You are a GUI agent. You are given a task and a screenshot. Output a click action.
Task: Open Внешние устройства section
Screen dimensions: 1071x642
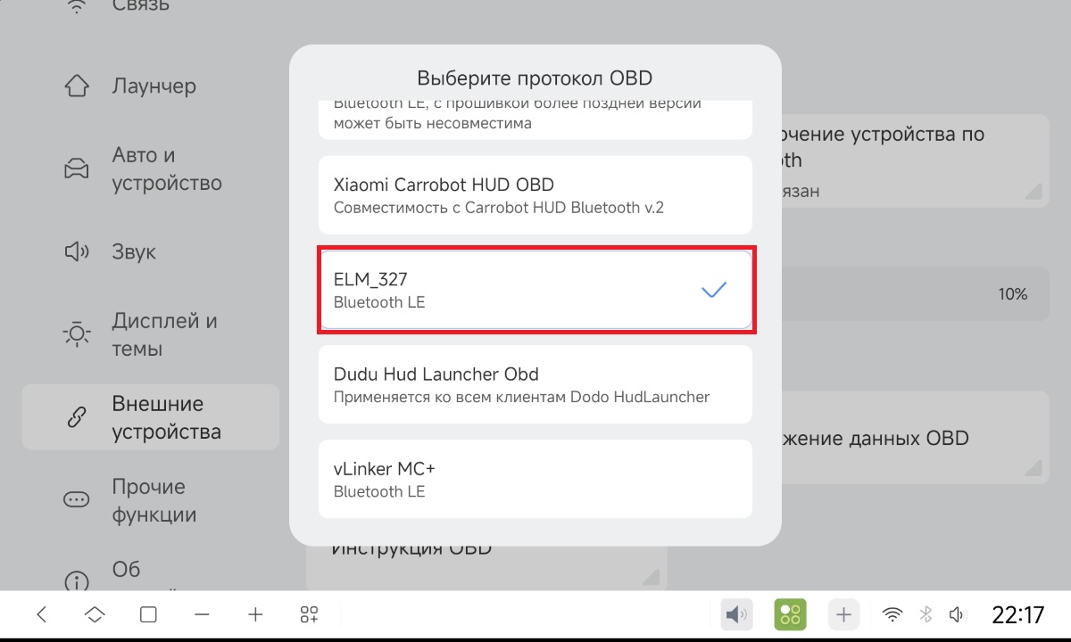[x=150, y=417]
